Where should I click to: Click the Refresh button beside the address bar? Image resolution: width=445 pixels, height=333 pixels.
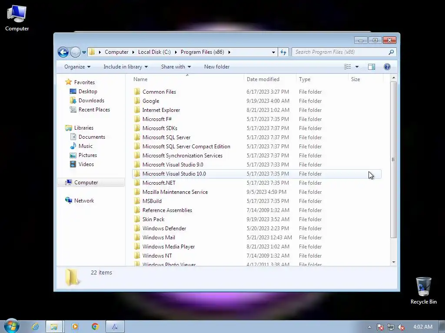point(283,52)
